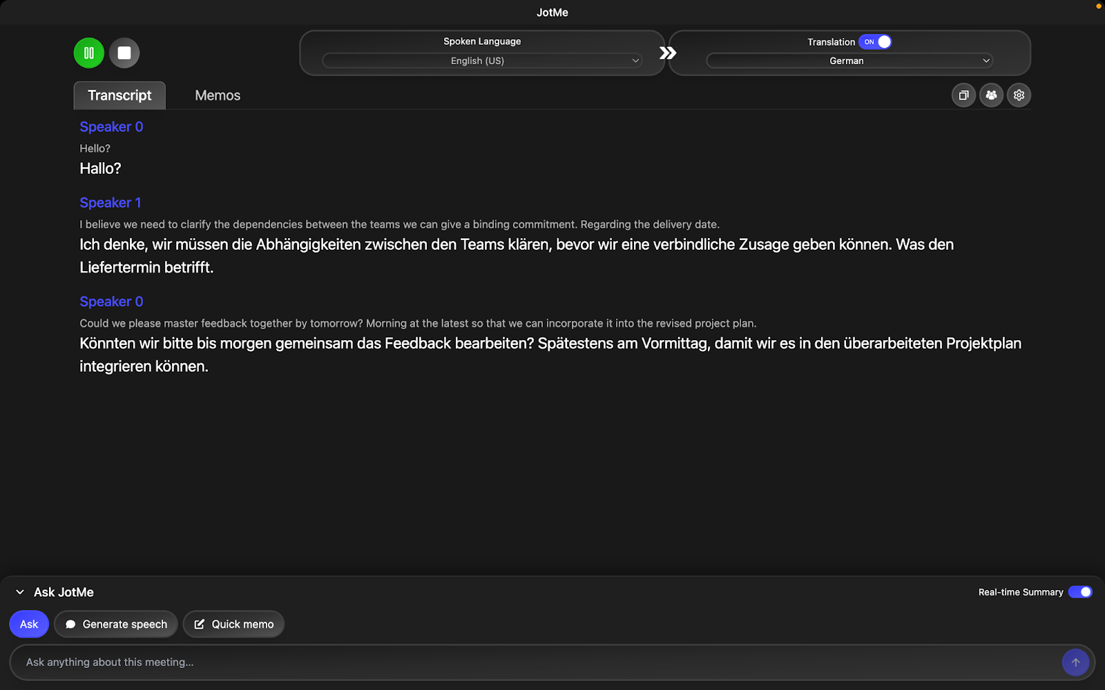The height and width of the screenshot is (690, 1105).
Task: Click the copy transcript icon
Action: [963, 95]
